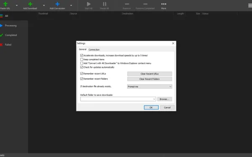Toggle Remember recent folders checkbox

[81, 79]
